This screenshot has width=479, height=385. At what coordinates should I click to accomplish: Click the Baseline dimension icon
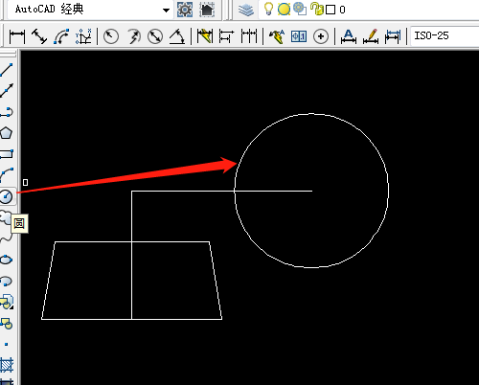tap(226, 36)
